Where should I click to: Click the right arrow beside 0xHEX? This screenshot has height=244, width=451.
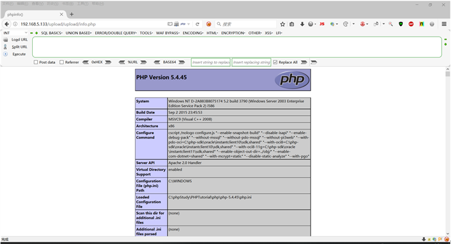point(108,62)
